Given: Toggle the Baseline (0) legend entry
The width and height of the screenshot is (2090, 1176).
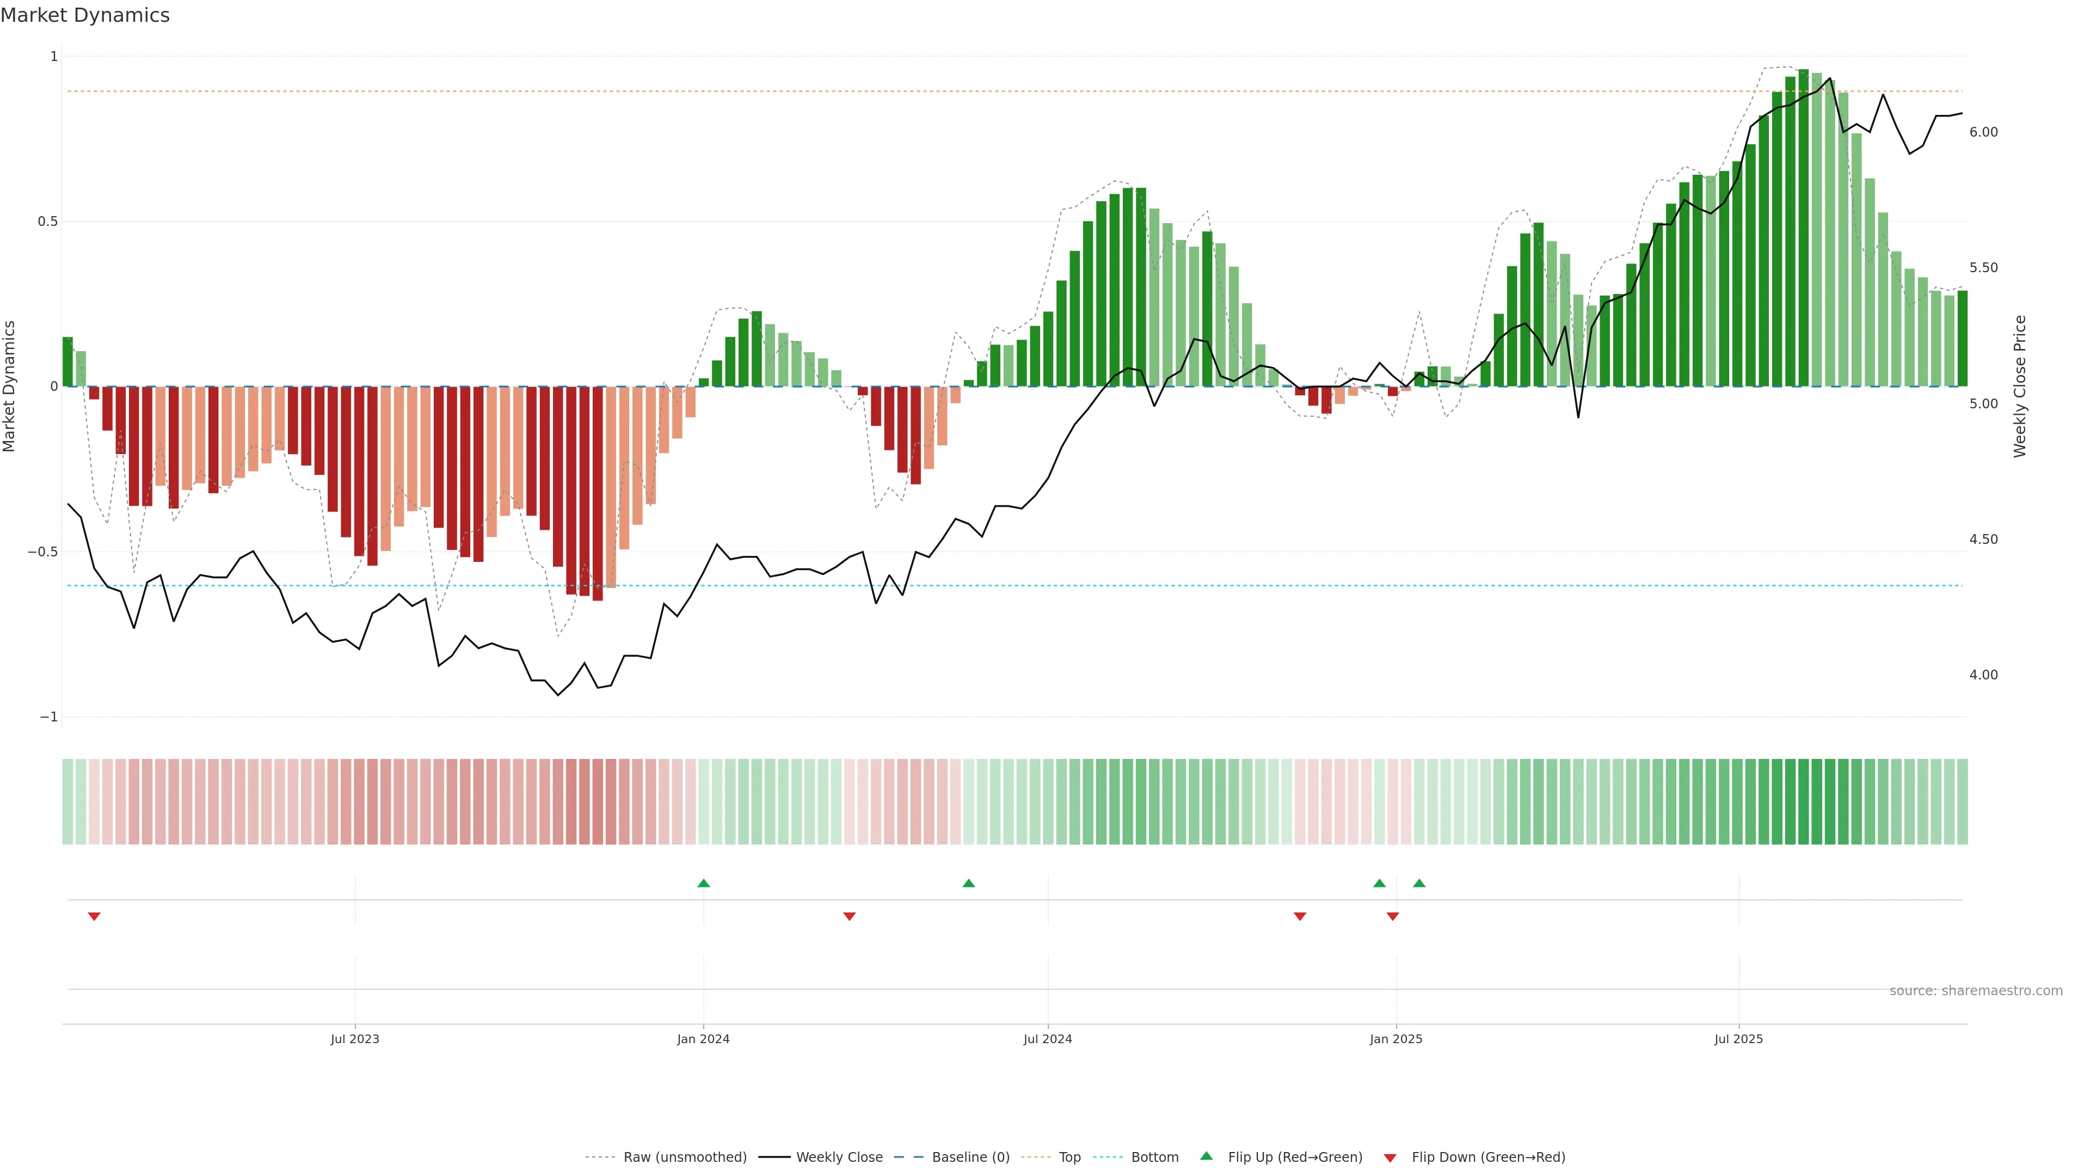Looking at the screenshot, I should [x=970, y=1157].
